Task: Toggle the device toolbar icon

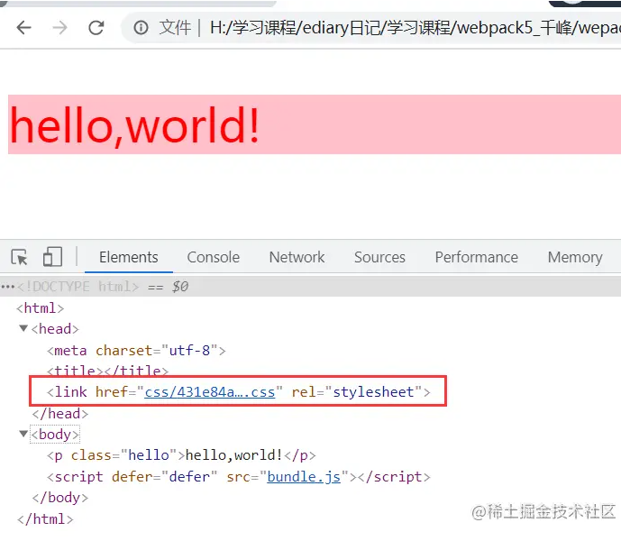Action: pyautogui.click(x=52, y=257)
